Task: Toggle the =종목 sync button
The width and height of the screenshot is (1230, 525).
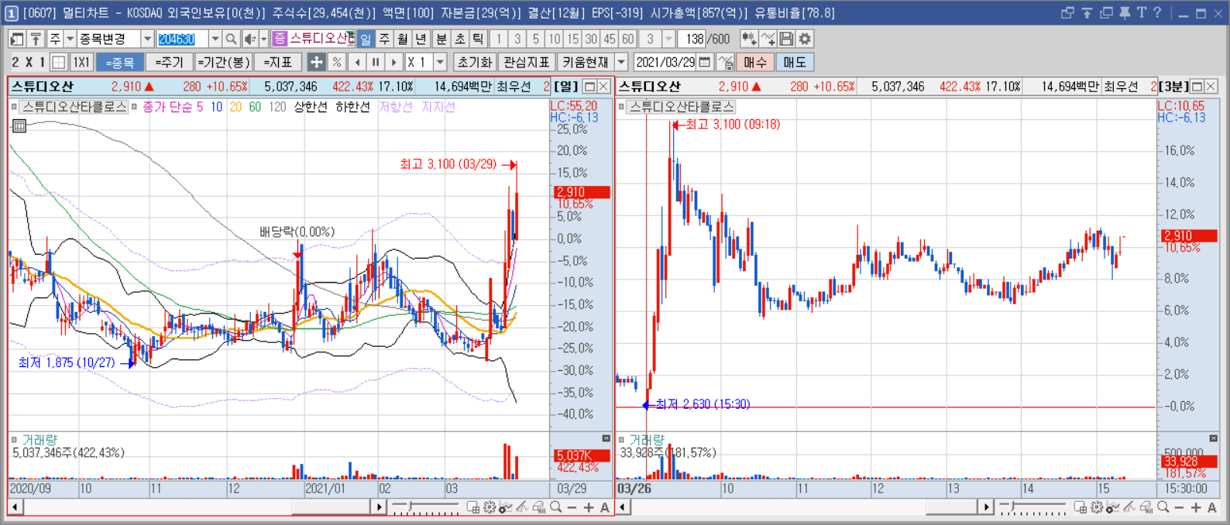Action: pos(120,62)
